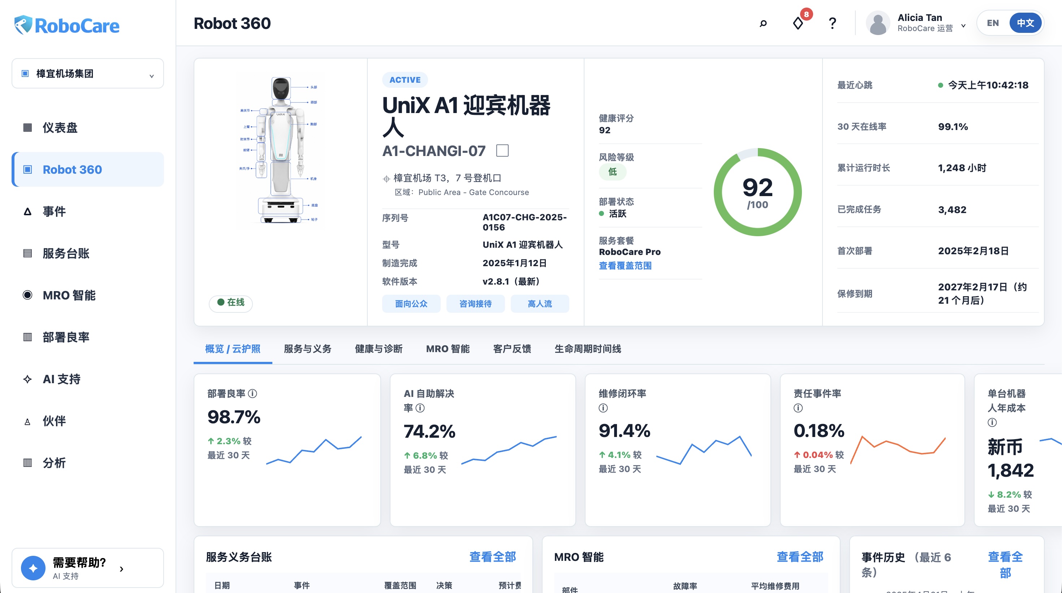Viewport: 1062px width, 593px height.
Task: Go to 仪表盘 in sidebar
Action: coord(88,127)
